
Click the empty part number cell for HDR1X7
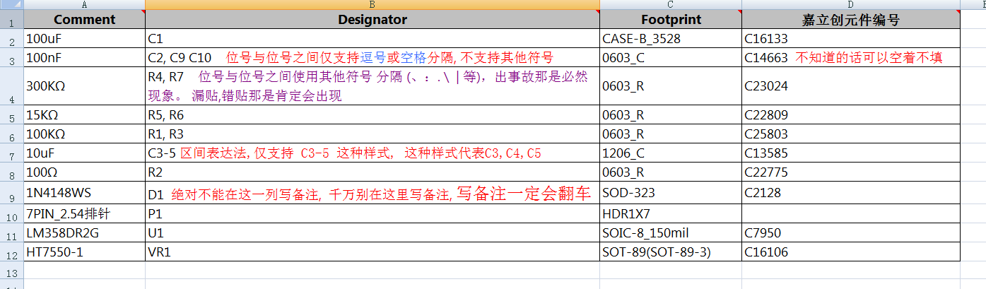(x=850, y=215)
